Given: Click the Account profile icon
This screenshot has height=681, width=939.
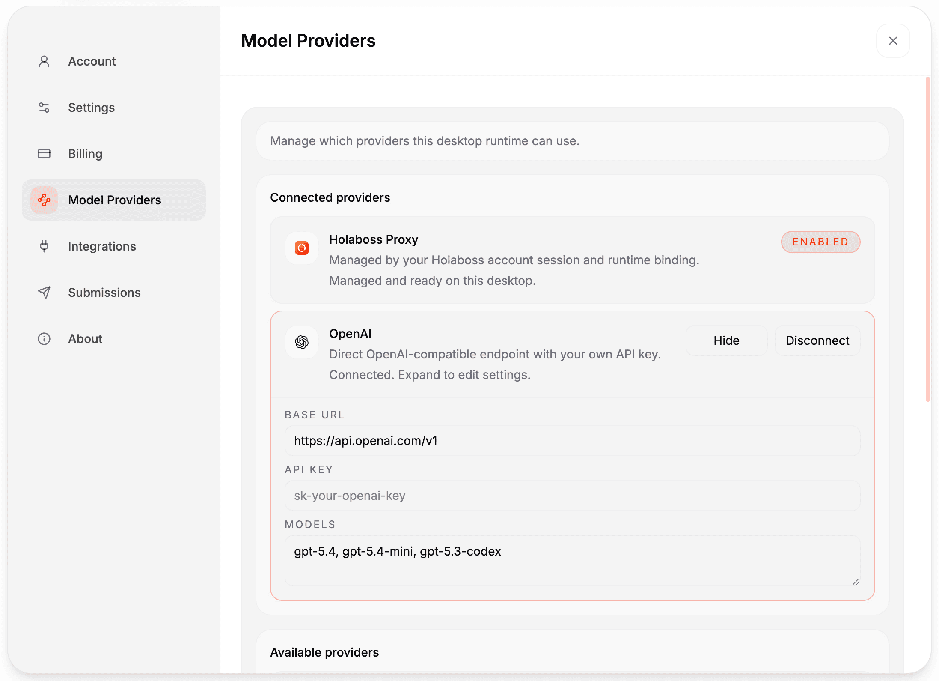Looking at the screenshot, I should 44,61.
